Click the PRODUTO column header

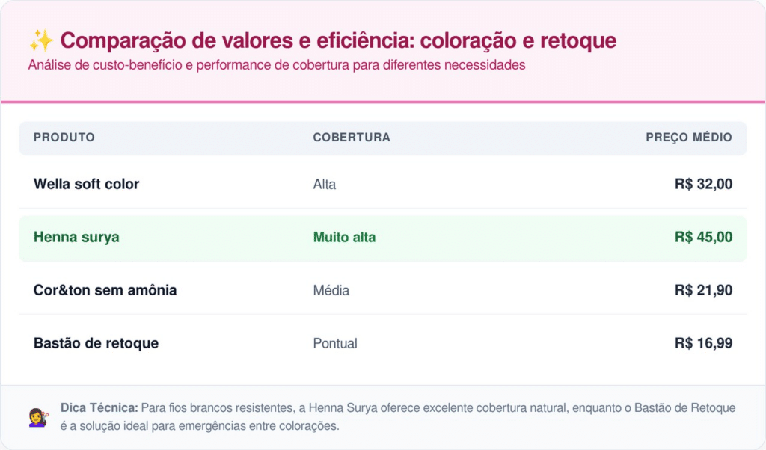[x=64, y=138]
